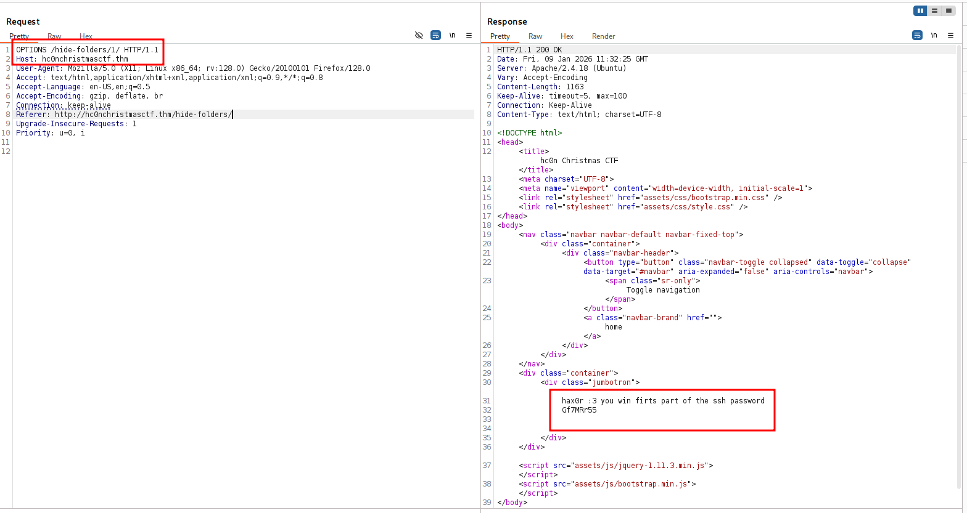
Task: Select the Pretty tab in Request panel
Action: point(19,36)
